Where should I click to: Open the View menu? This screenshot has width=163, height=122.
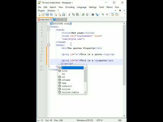click(61, 7)
